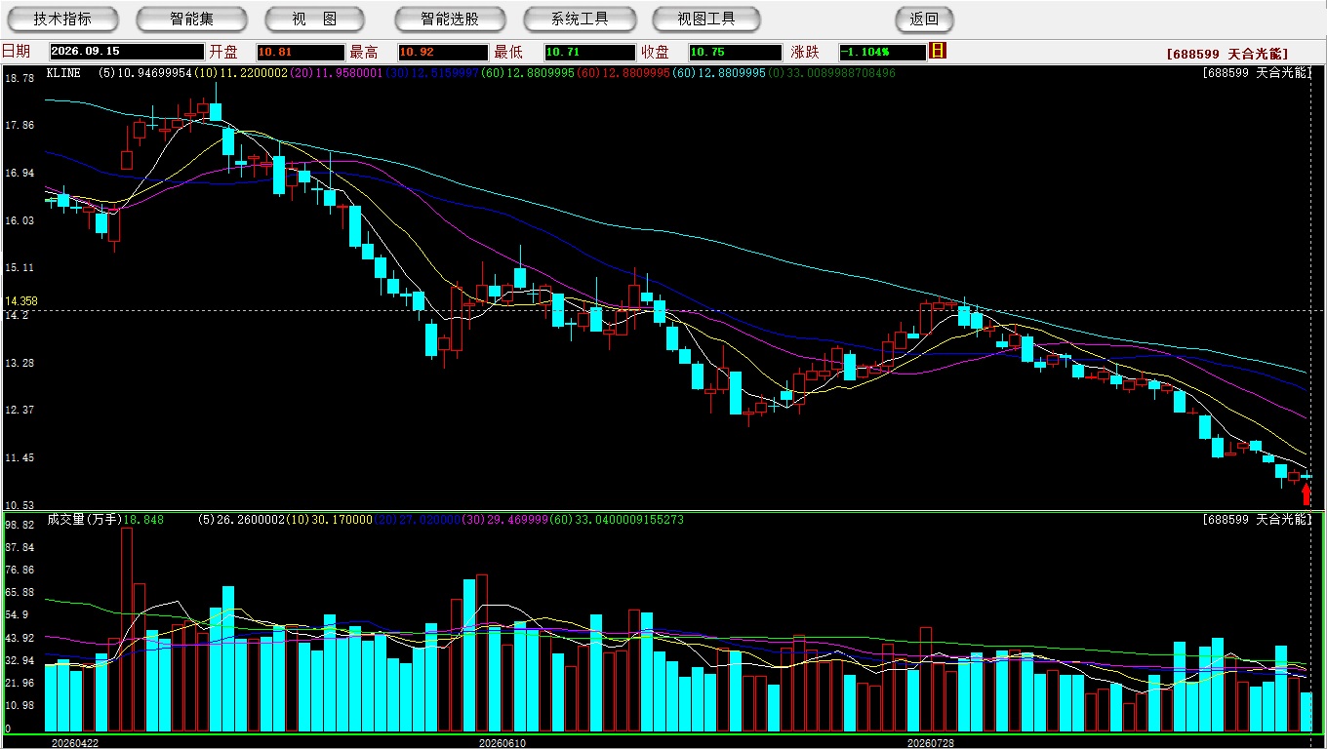Click the volume value 18.848

pos(143,520)
